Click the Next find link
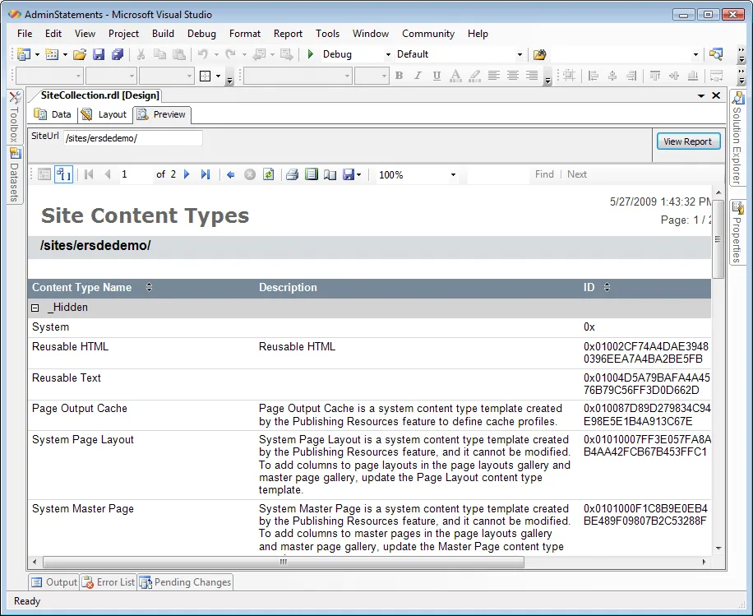 576,174
